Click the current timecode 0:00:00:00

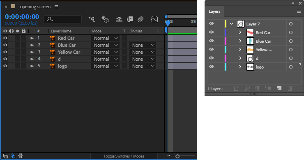click(22, 17)
